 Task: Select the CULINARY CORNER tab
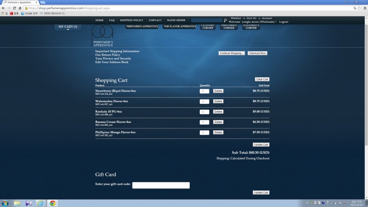(208, 27)
